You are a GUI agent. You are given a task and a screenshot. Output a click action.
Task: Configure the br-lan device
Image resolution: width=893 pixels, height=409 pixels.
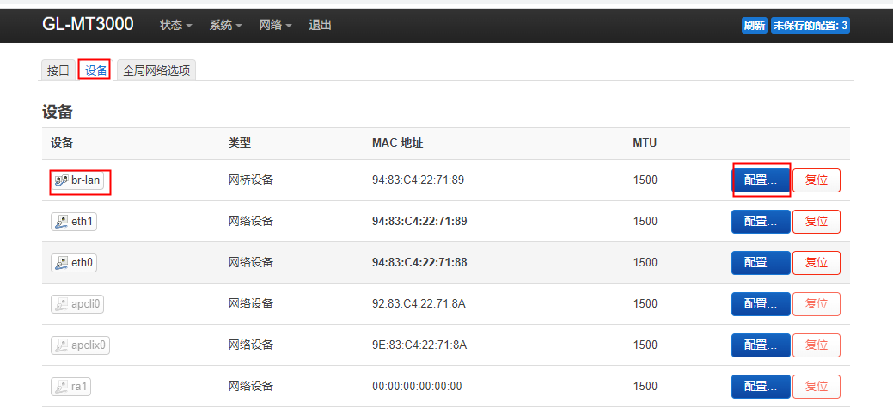[x=761, y=180]
